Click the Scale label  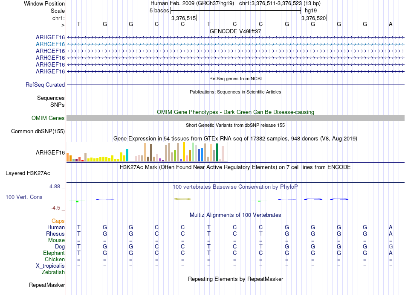click(x=58, y=11)
